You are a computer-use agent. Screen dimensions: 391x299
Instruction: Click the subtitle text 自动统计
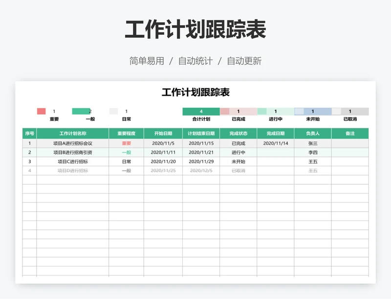pyautogui.click(x=195, y=61)
